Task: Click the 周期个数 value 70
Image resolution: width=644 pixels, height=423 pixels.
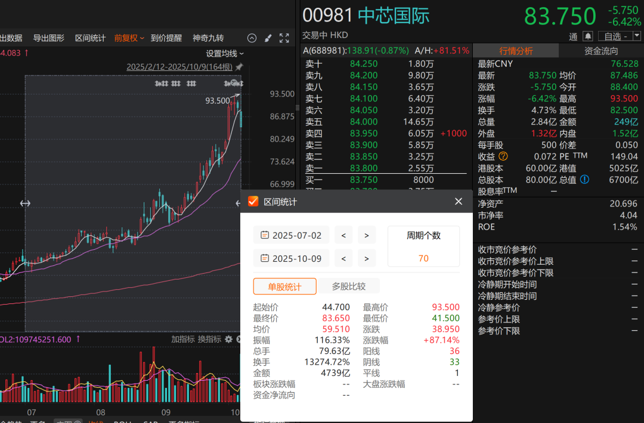Action: click(x=423, y=258)
